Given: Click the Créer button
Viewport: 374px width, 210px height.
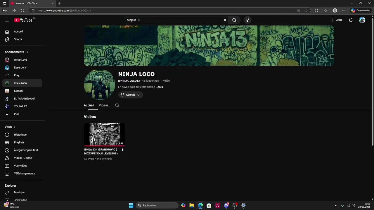Looking at the screenshot, I should point(336,20).
